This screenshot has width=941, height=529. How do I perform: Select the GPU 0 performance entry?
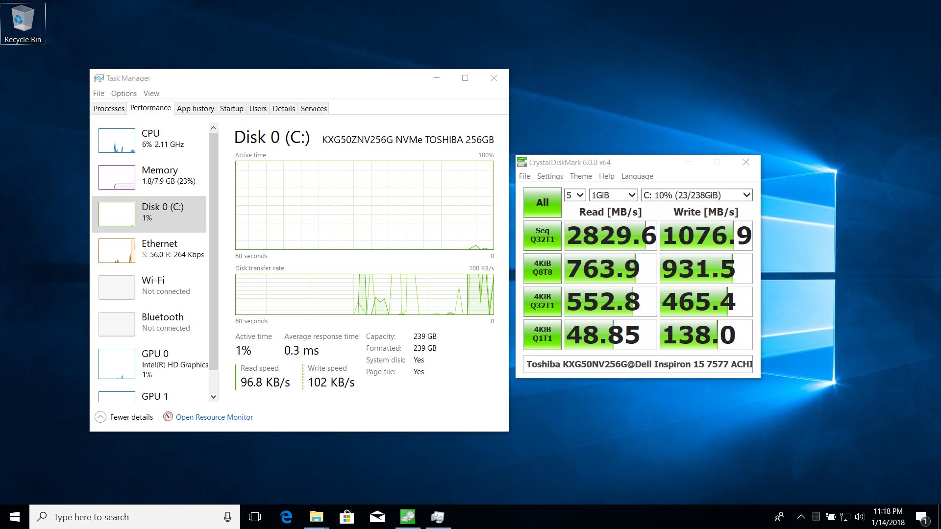pyautogui.click(x=149, y=363)
